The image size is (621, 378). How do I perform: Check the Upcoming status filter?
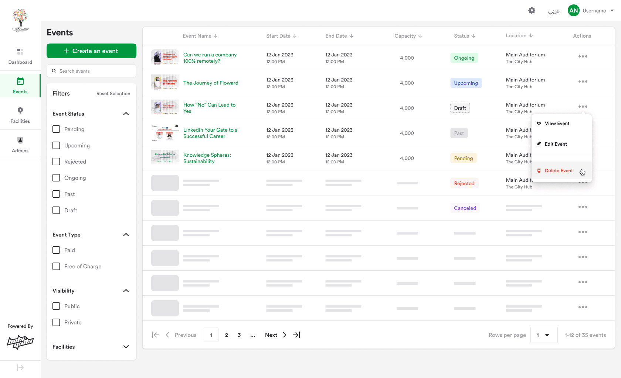56,145
